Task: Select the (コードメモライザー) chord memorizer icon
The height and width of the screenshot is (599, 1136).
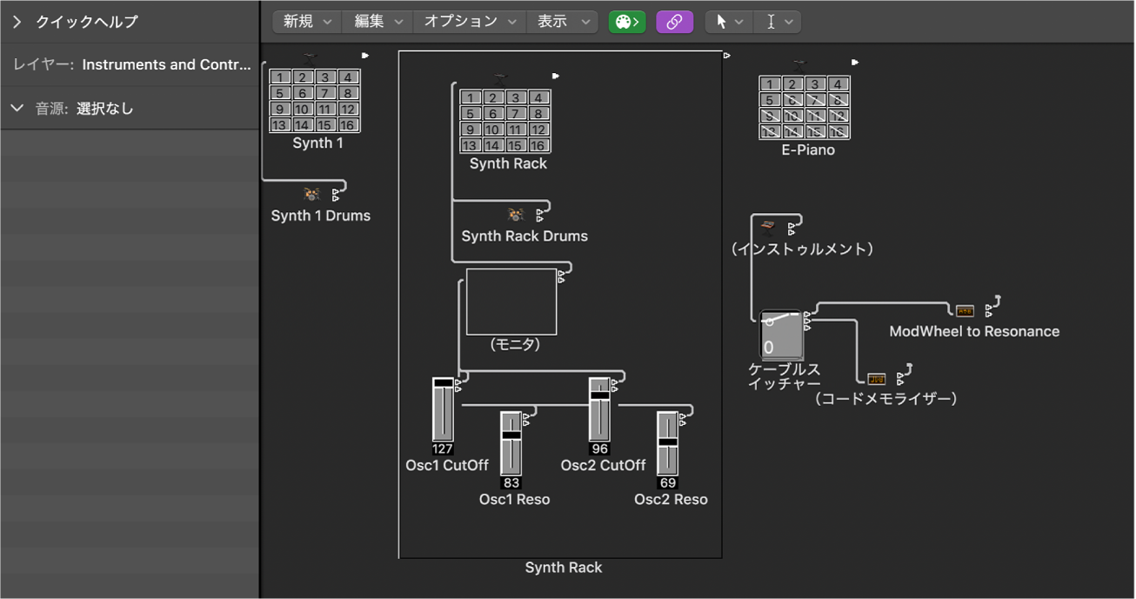Action: coord(878,378)
